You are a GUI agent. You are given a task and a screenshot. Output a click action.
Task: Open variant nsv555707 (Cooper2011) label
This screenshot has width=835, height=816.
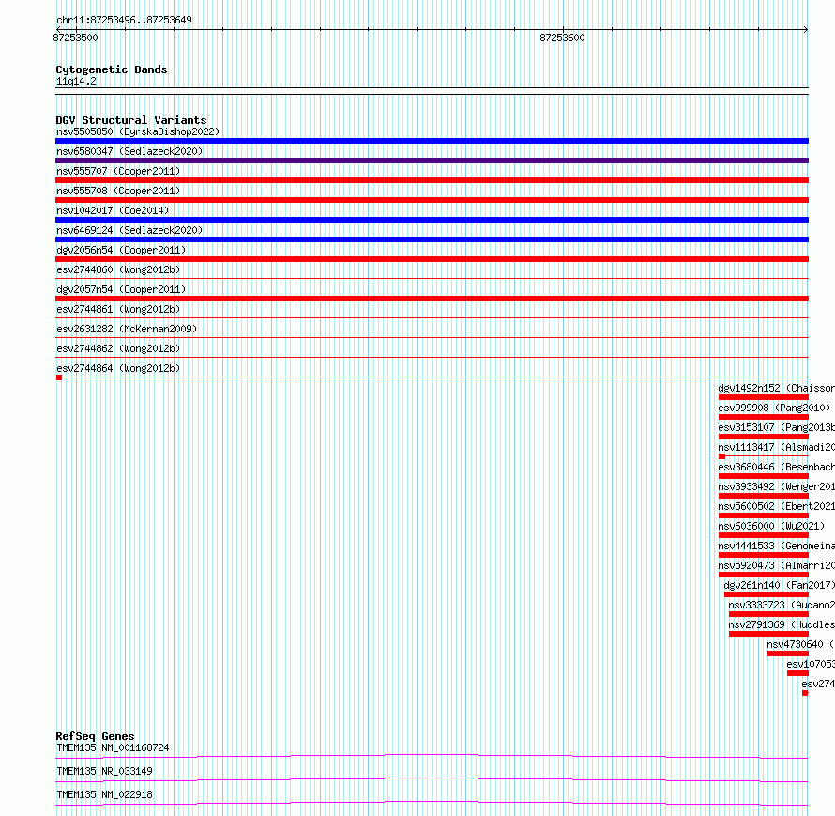[x=118, y=171]
